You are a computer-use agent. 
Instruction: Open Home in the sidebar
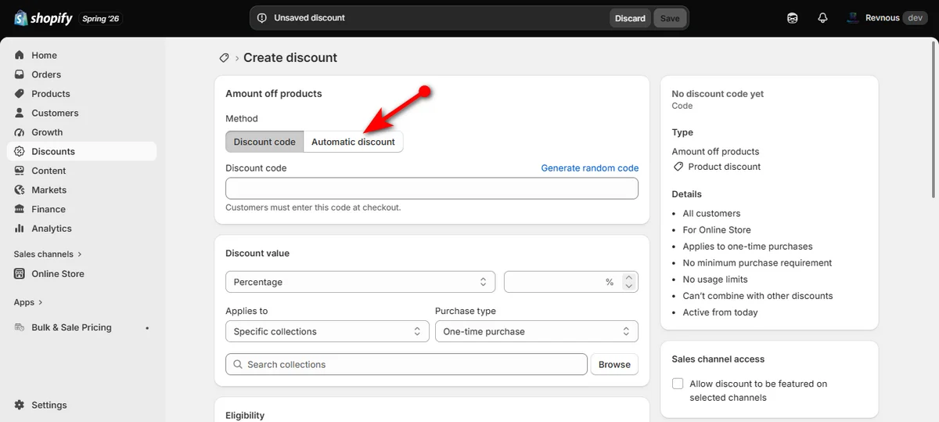coord(82,56)
